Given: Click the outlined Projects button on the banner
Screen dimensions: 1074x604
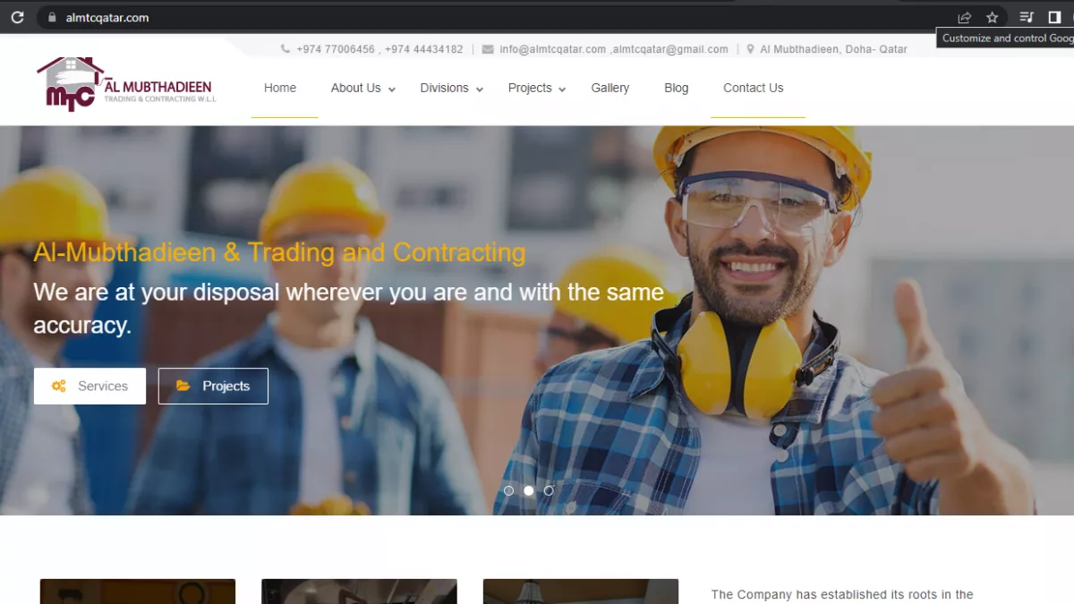Looking at the screenshot, I should tap(213, 386).
